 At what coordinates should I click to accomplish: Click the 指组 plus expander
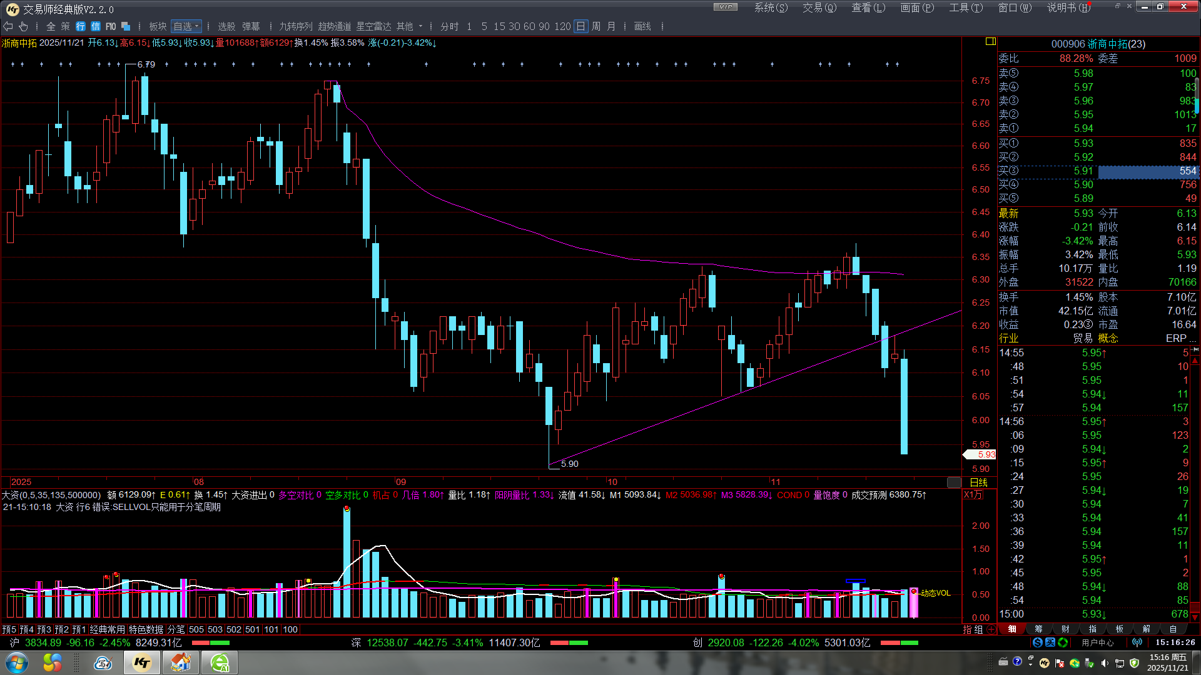tap(991, 629)
